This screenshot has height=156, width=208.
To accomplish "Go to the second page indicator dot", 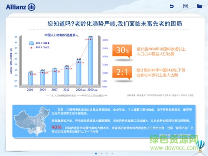I will tap(101, 153).
